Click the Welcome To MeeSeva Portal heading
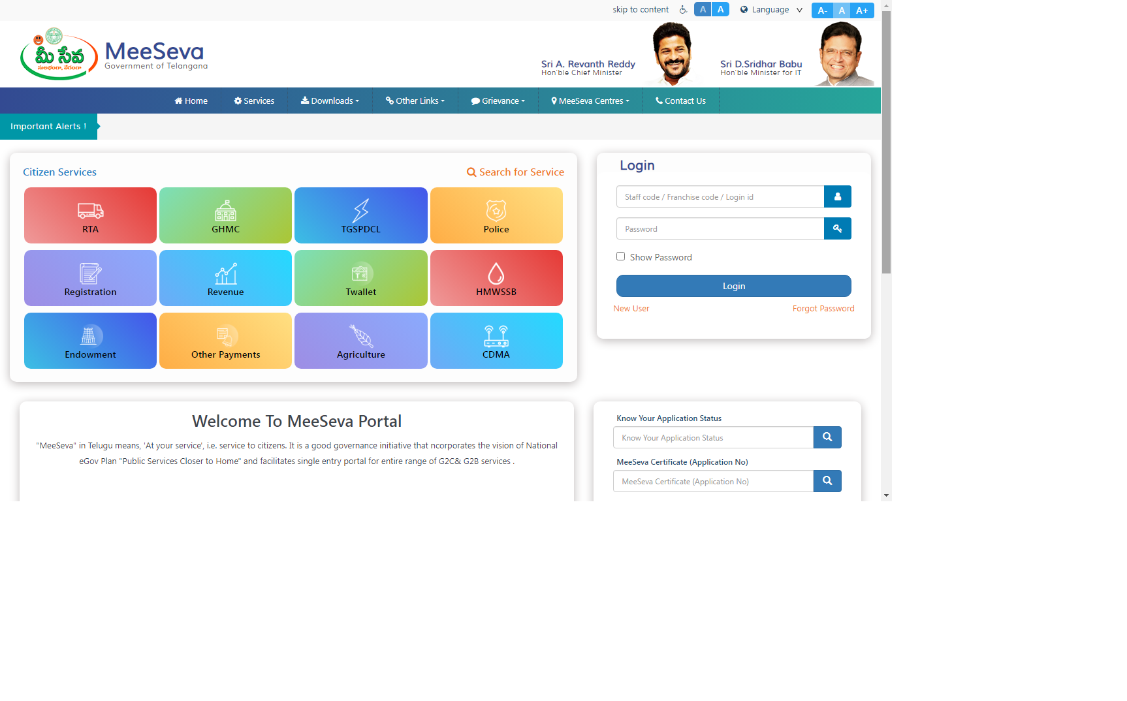The image size is (1127, 701). [x=296, y=422]
